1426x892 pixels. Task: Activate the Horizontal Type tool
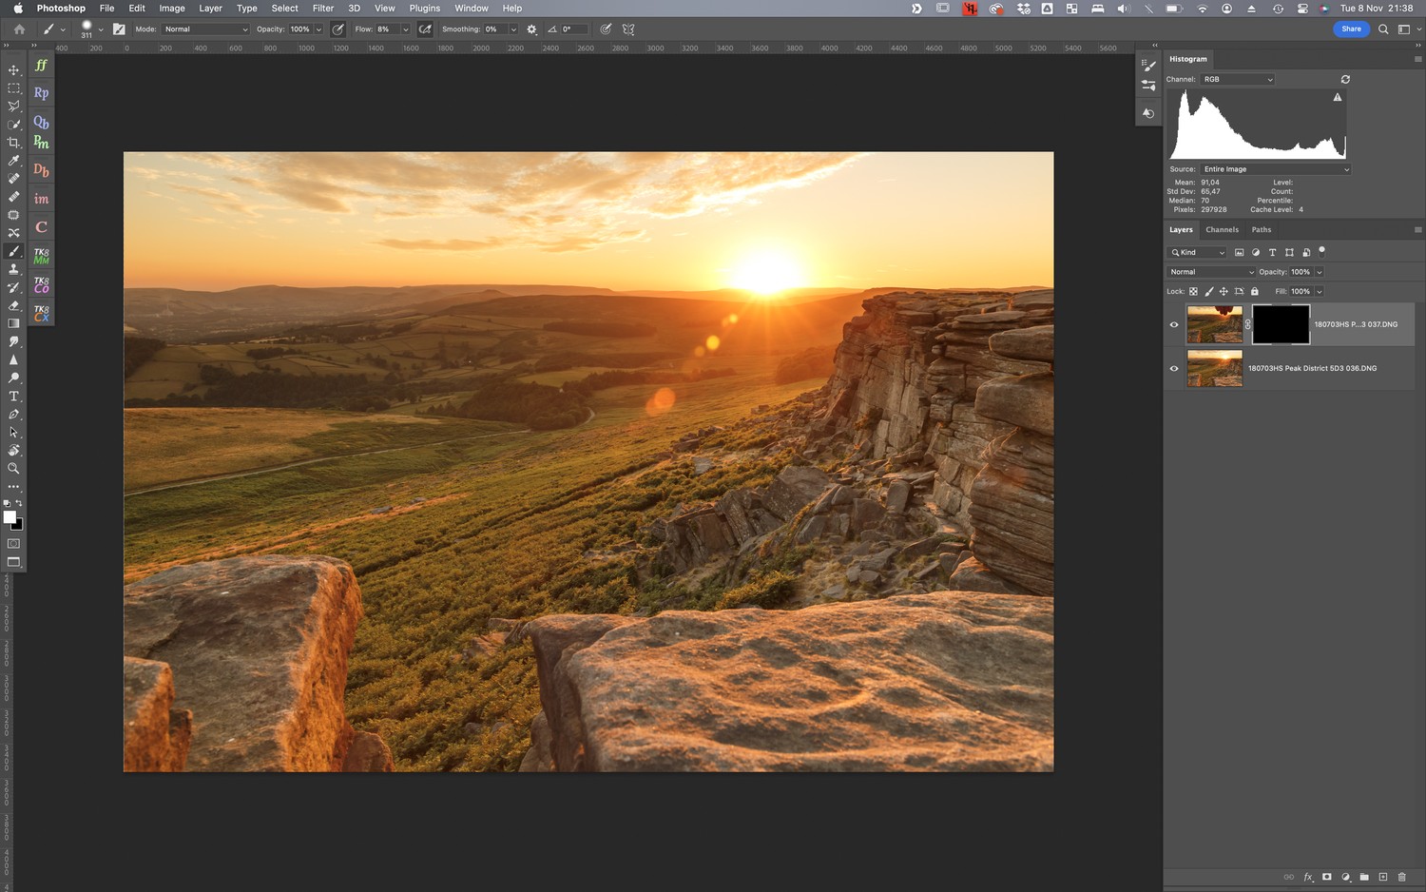coord(13,397)
